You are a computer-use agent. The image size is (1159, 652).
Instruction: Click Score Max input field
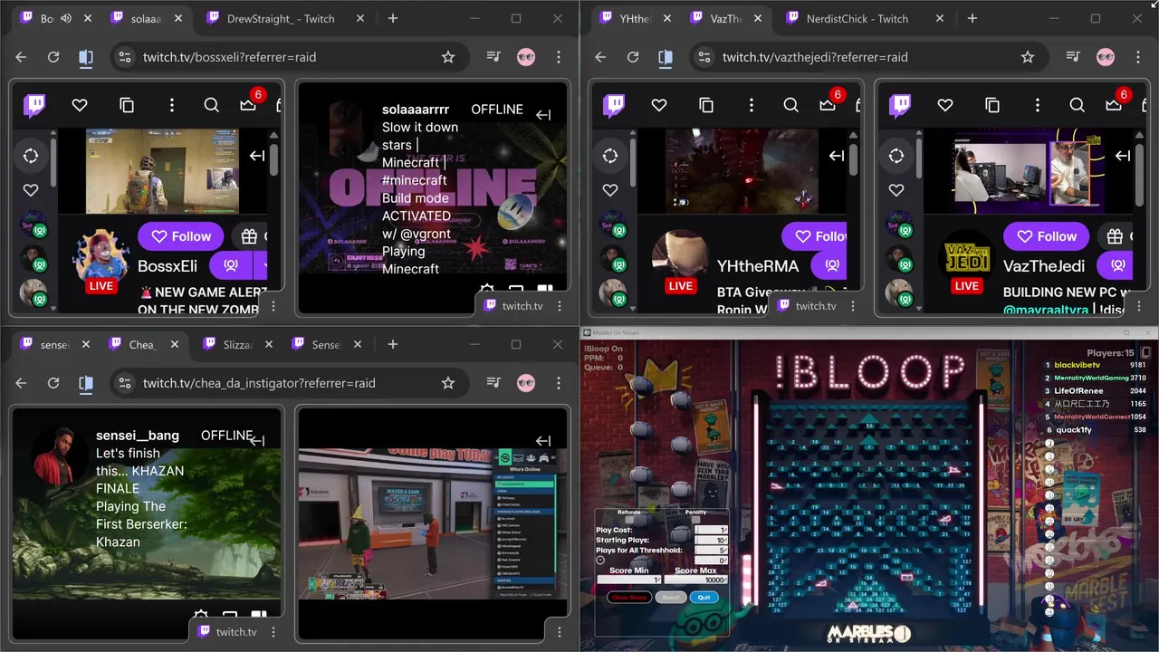(696, 580)
